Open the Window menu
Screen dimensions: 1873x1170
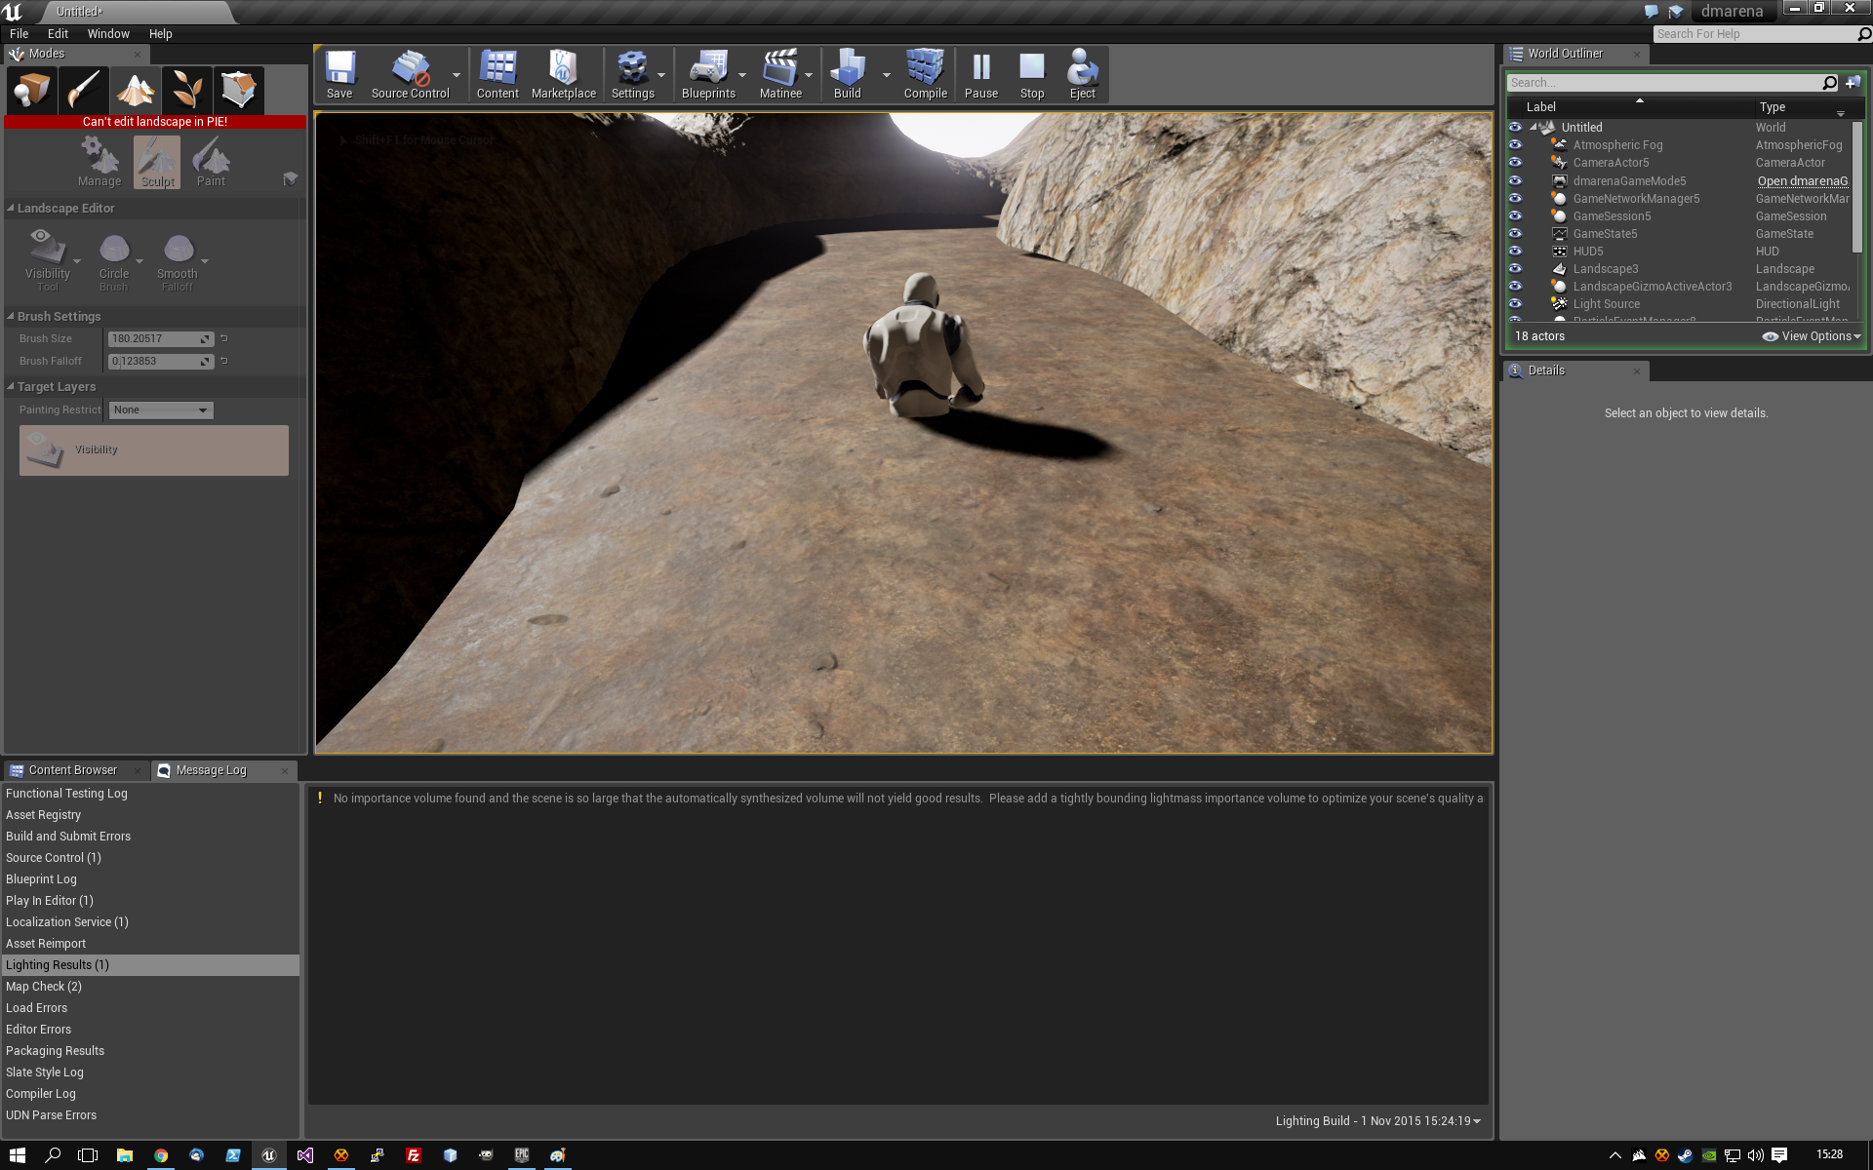pos(108,34)
